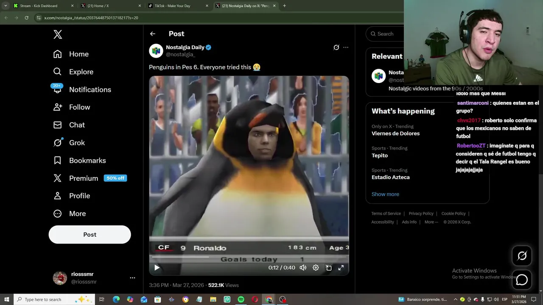Enter fullscreen on the video
This screenshot has width=543, height=305.
(x=341, y=268)
